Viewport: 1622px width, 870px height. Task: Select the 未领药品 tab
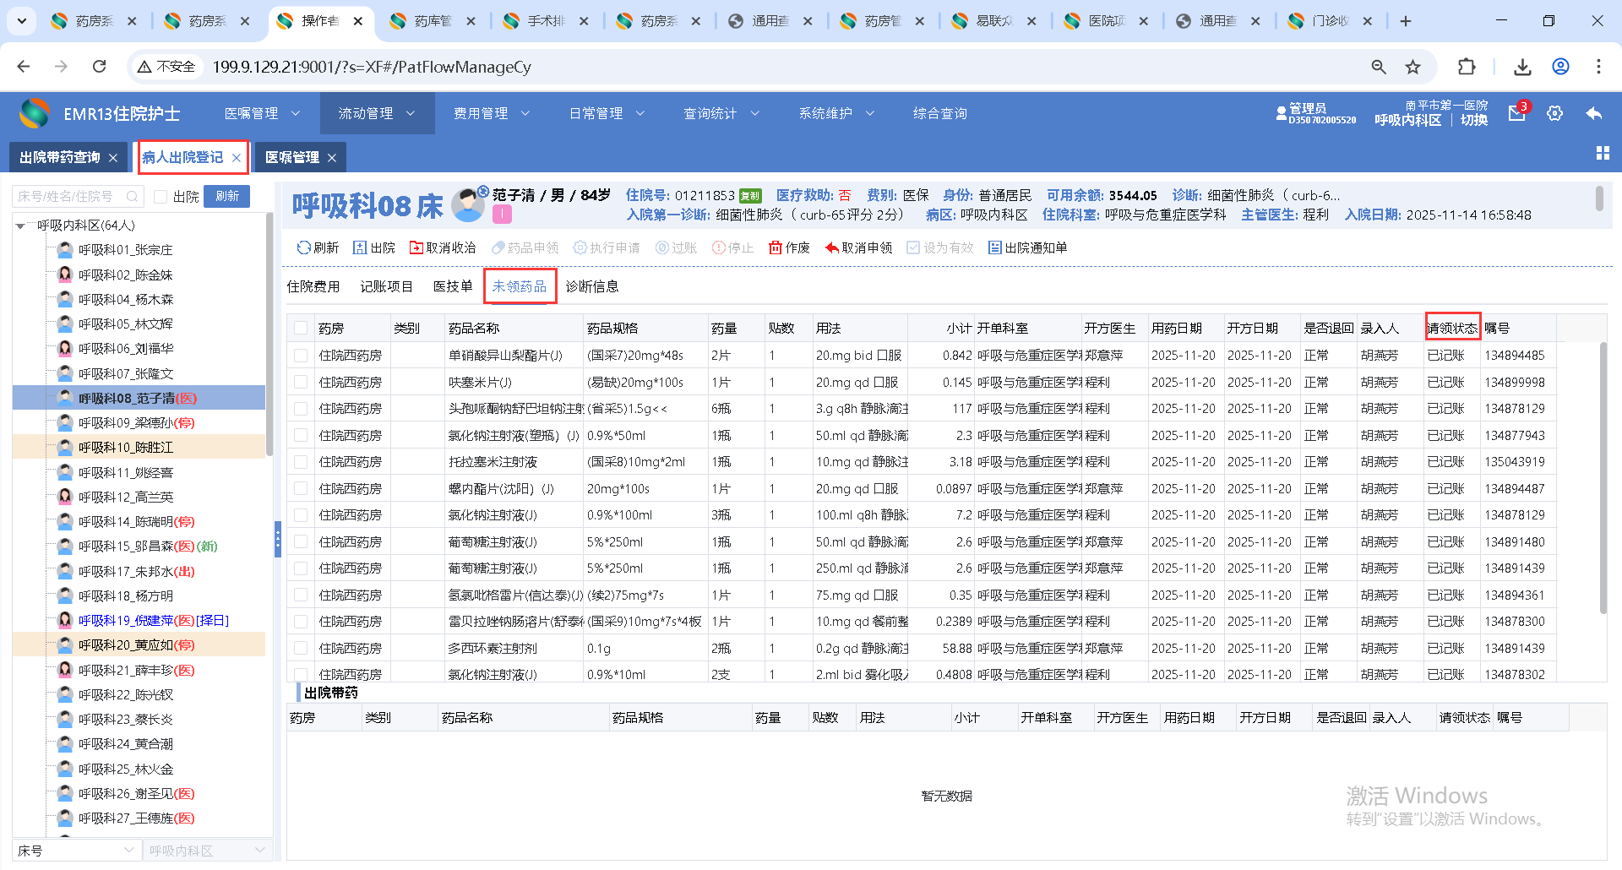[x=520, y=287]
